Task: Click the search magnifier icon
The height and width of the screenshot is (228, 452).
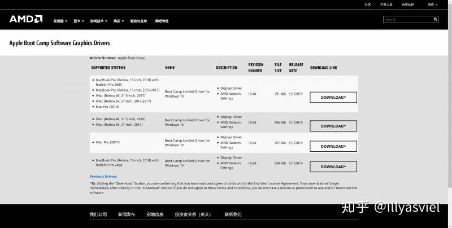Action: click(435, 19)
